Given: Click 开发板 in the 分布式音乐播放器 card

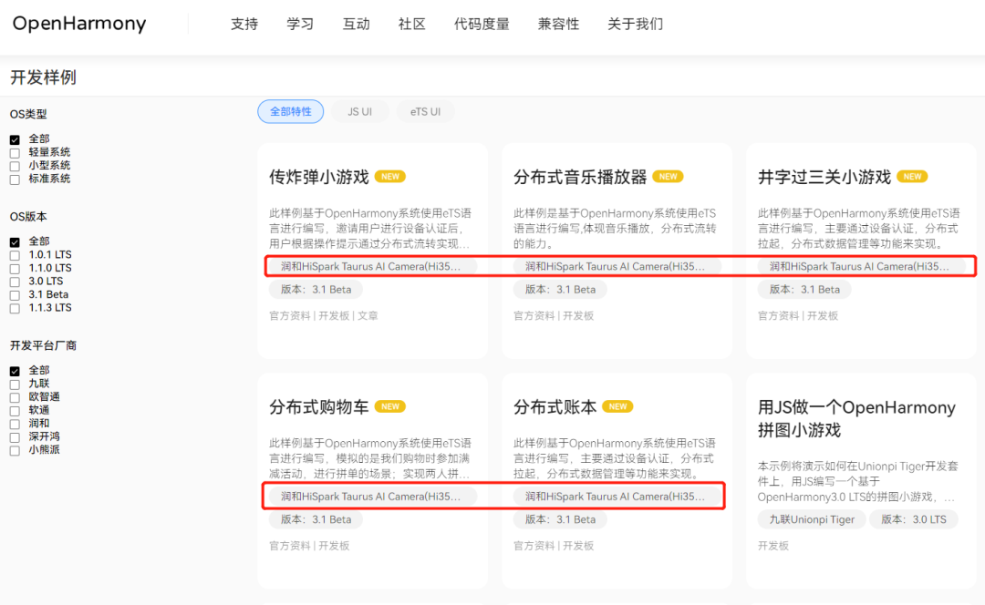Looking at the screenshot, I should pos(578,315).
